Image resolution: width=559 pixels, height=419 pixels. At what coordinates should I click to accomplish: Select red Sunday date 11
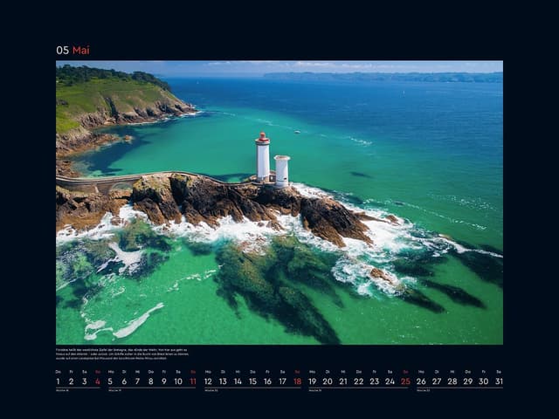[193, 381]
